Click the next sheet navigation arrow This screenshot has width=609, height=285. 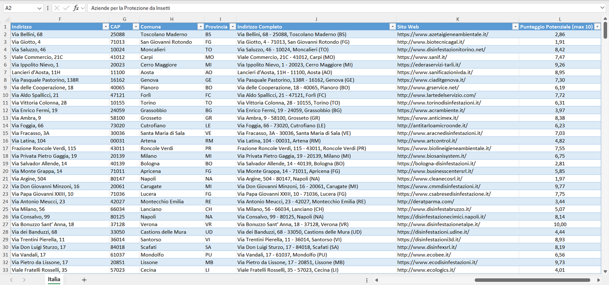[24, 280]
